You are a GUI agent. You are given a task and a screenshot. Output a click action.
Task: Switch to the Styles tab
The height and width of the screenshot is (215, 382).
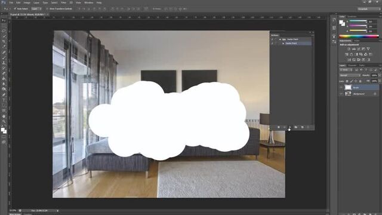357,41
